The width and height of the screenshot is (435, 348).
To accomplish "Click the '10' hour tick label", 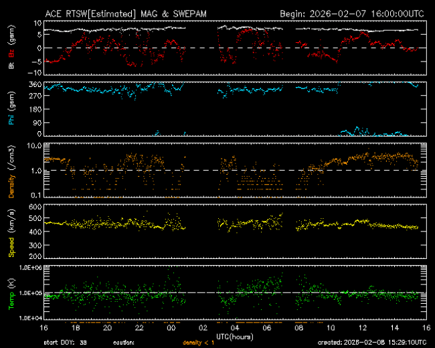I will [x=331, y=328].
